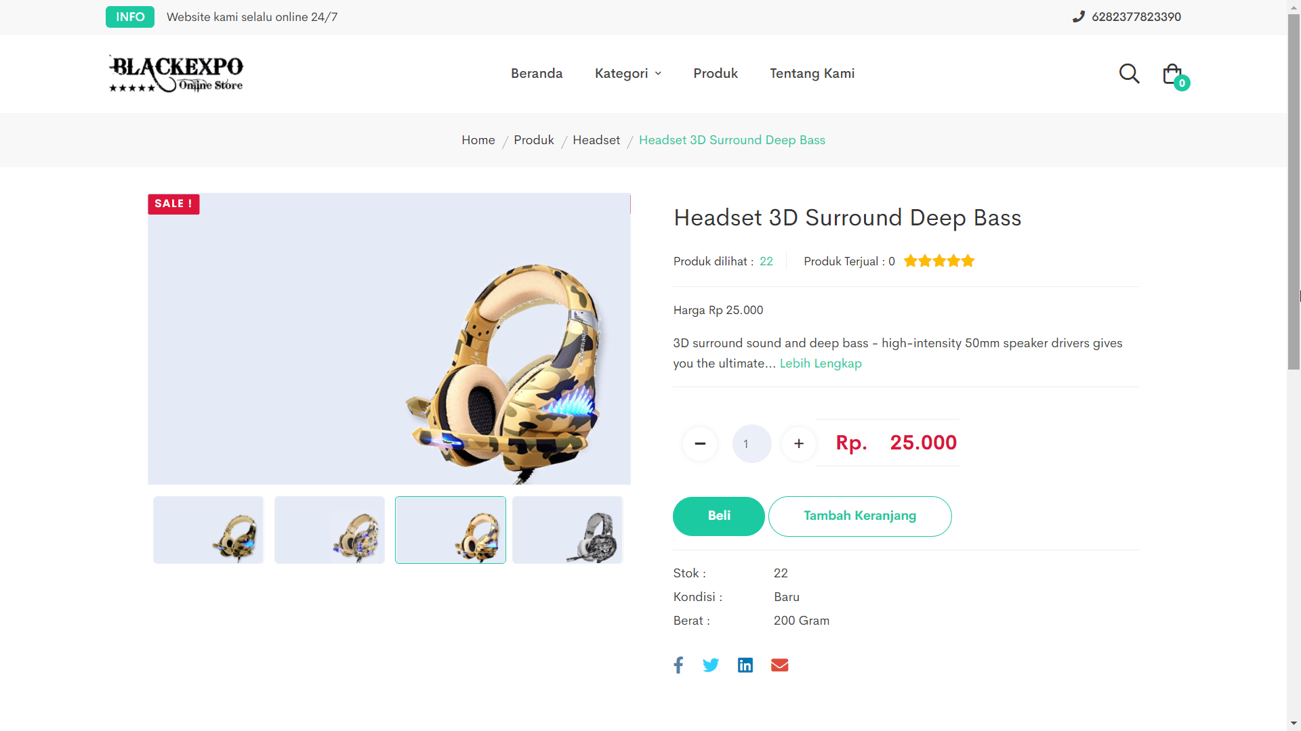This screenshot has width=1301, height=731.
Task: Share product via email envelope icon
Action: click(x=780, y=665)
